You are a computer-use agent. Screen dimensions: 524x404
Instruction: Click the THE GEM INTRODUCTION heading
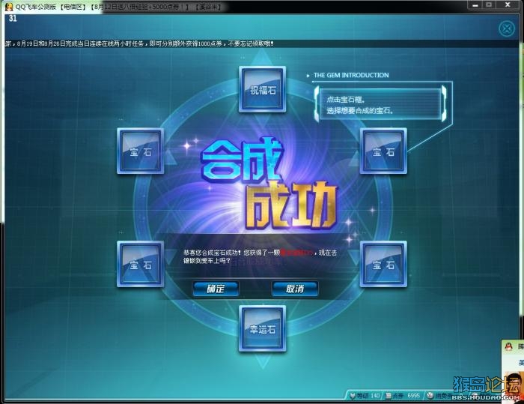[351, 75]
